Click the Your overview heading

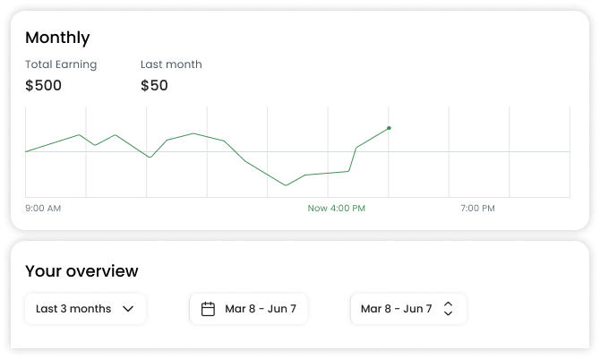tap(81, 271)
